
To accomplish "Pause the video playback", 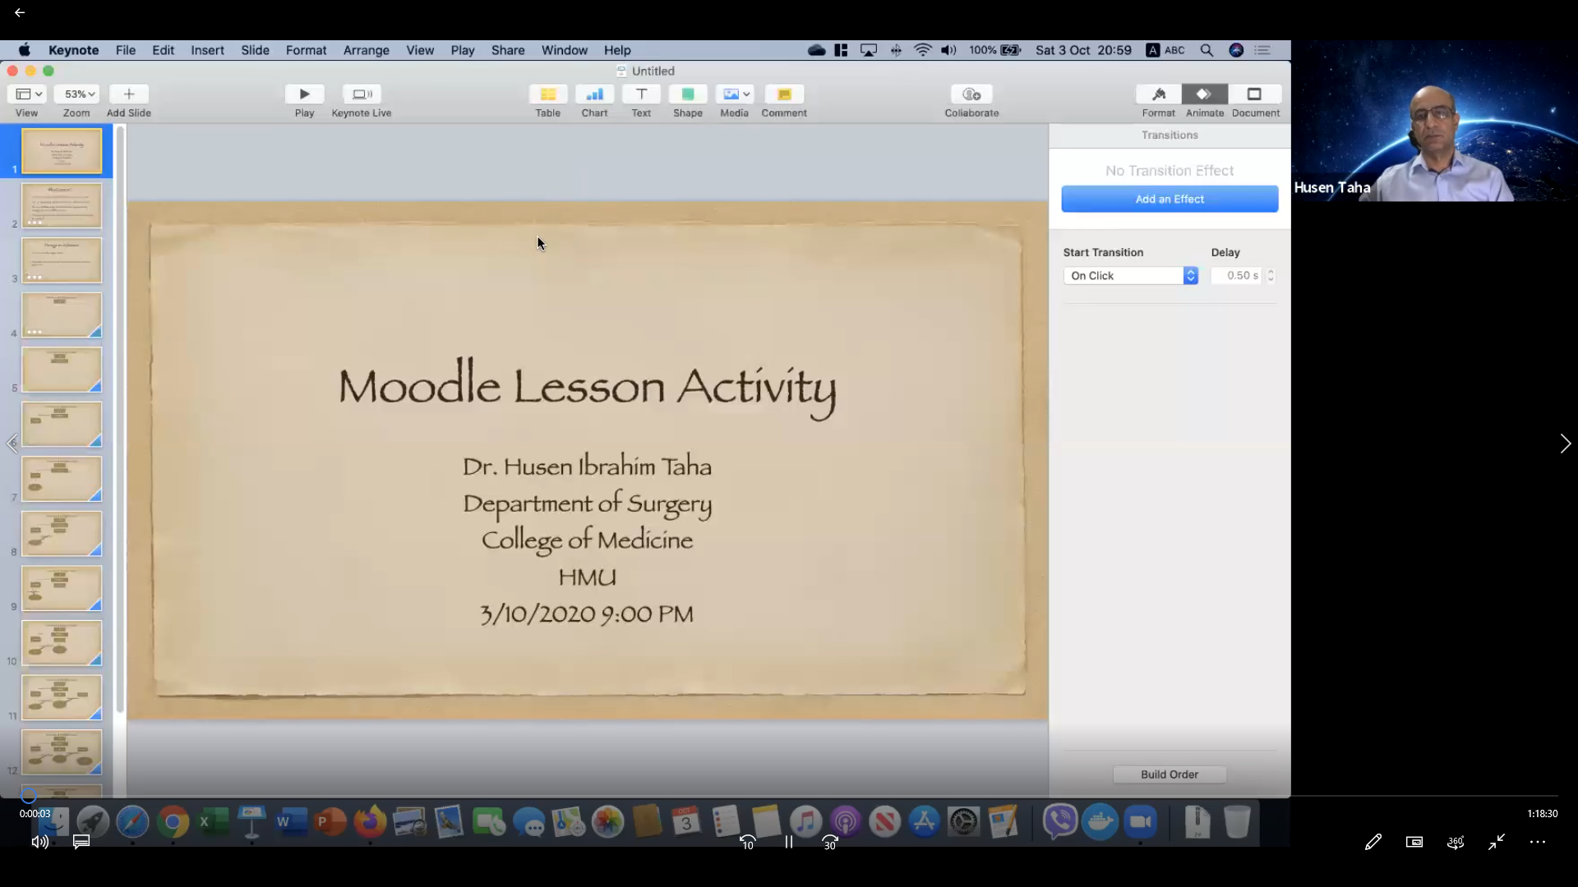I will click(789, 842).
